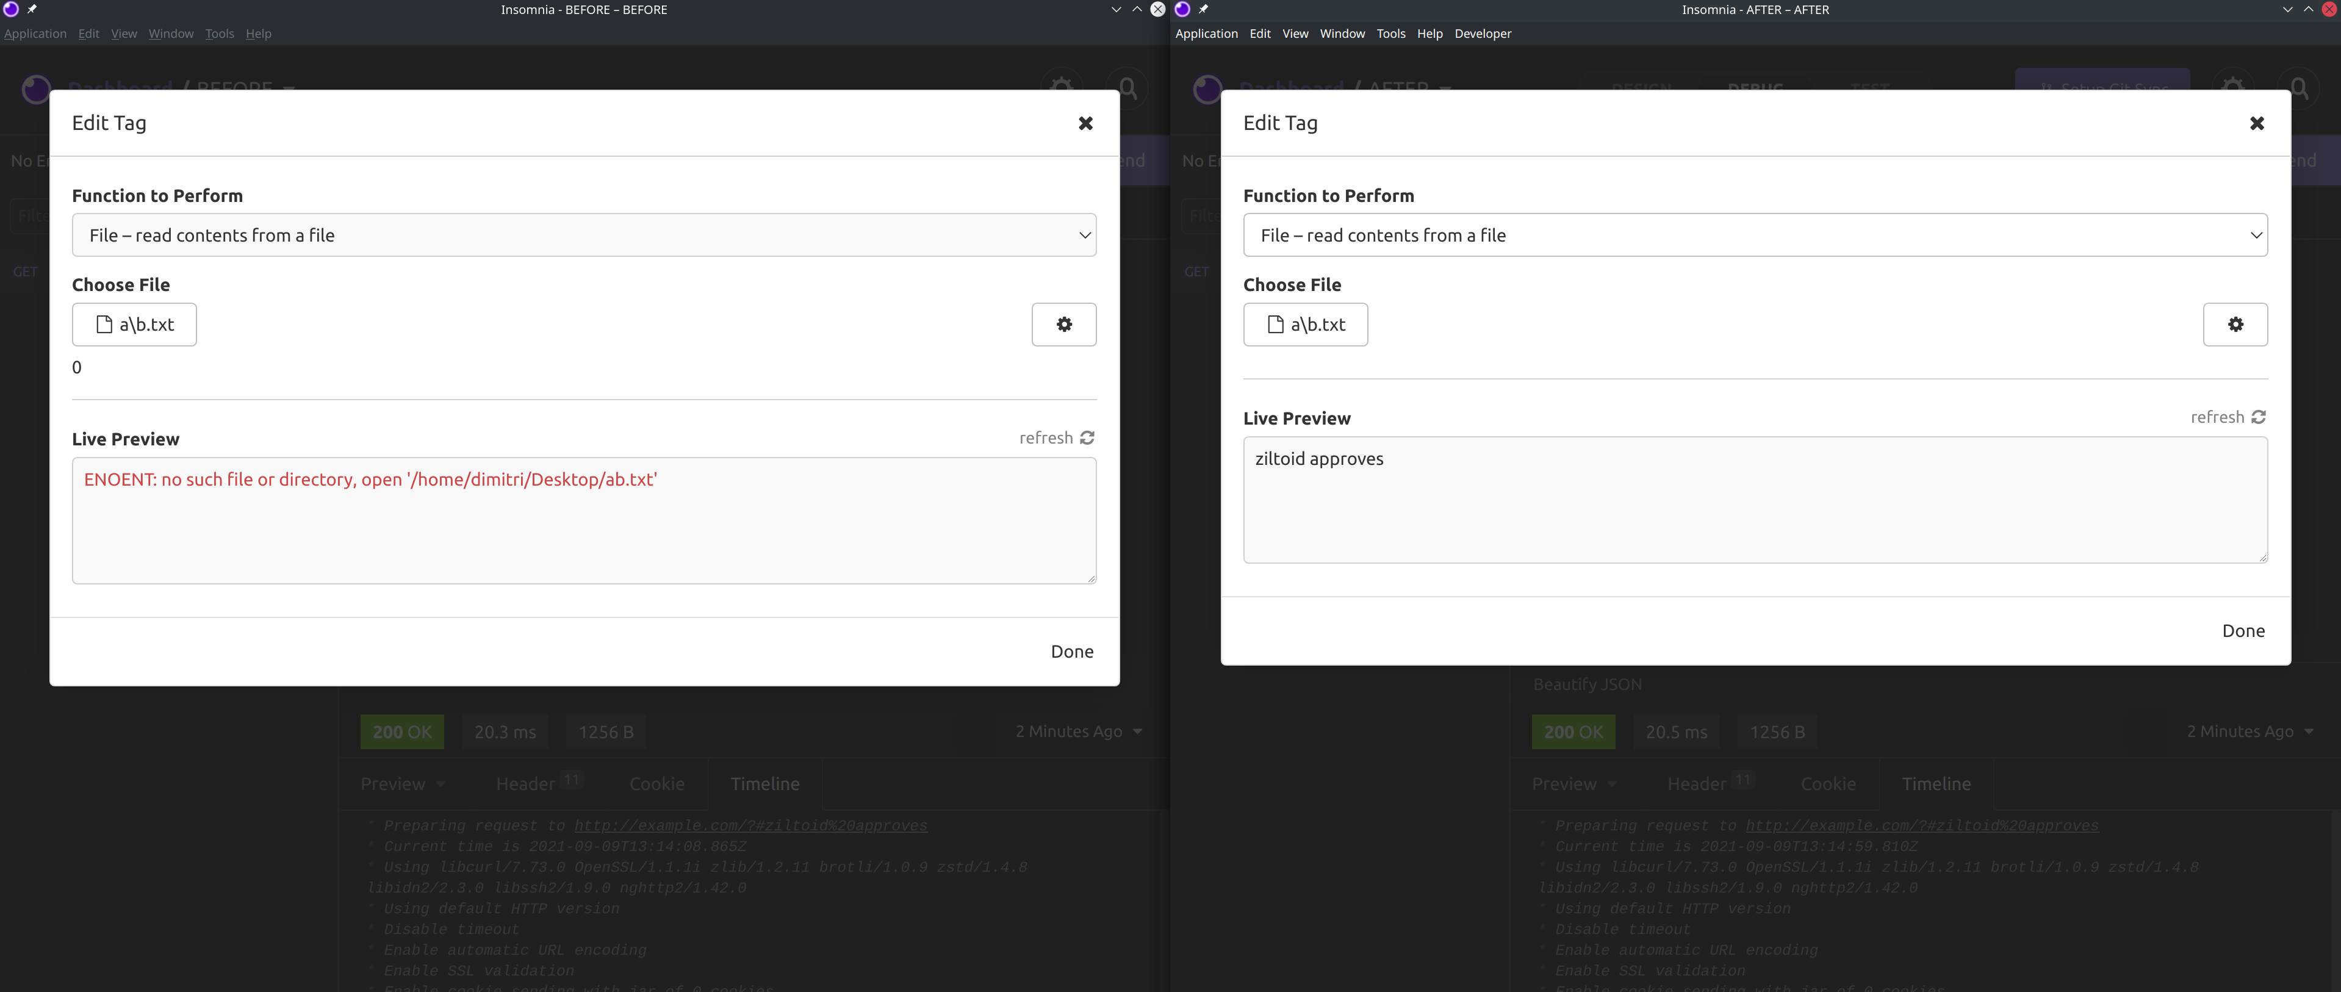Open Function to Perform dropdown in AFTER dialog

click(x=1755, y=235)
